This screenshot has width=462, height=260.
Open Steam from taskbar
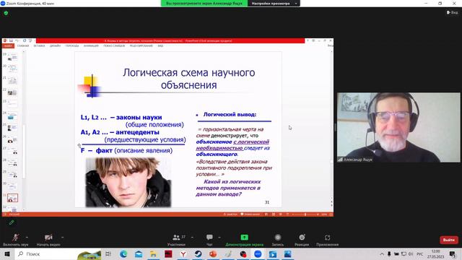tap(198, 253)
